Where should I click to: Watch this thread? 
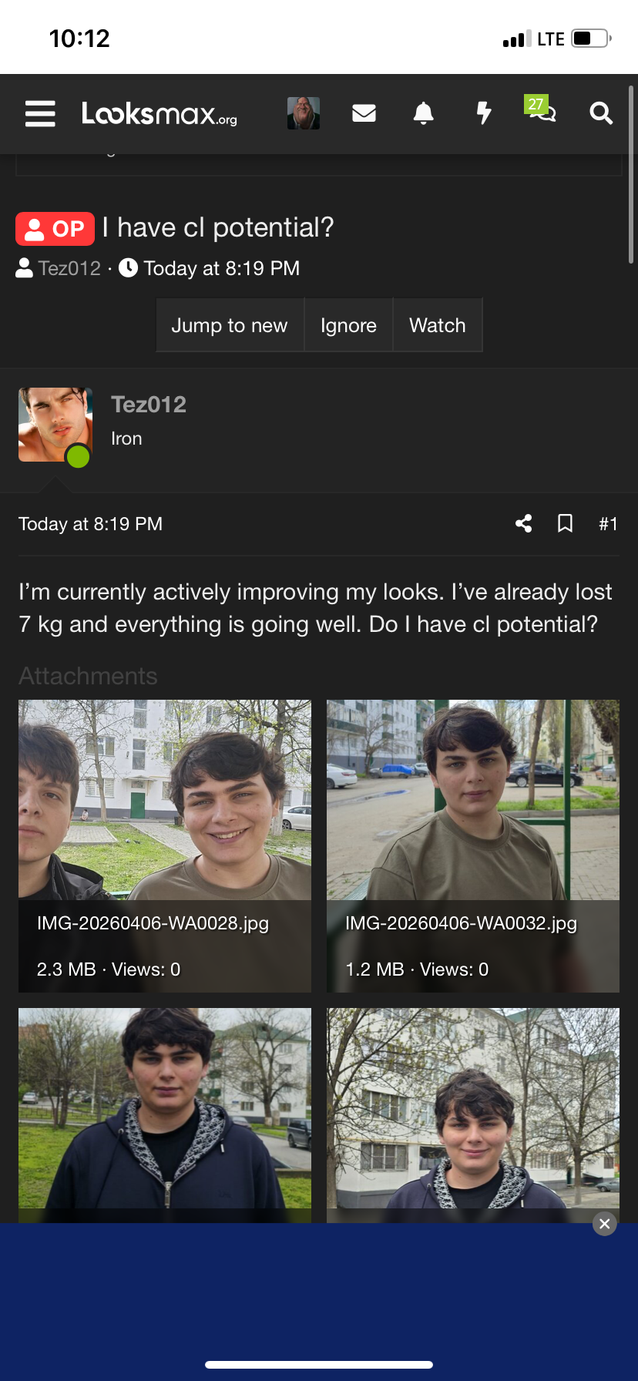pyautogui.click(x=438, y=325)
